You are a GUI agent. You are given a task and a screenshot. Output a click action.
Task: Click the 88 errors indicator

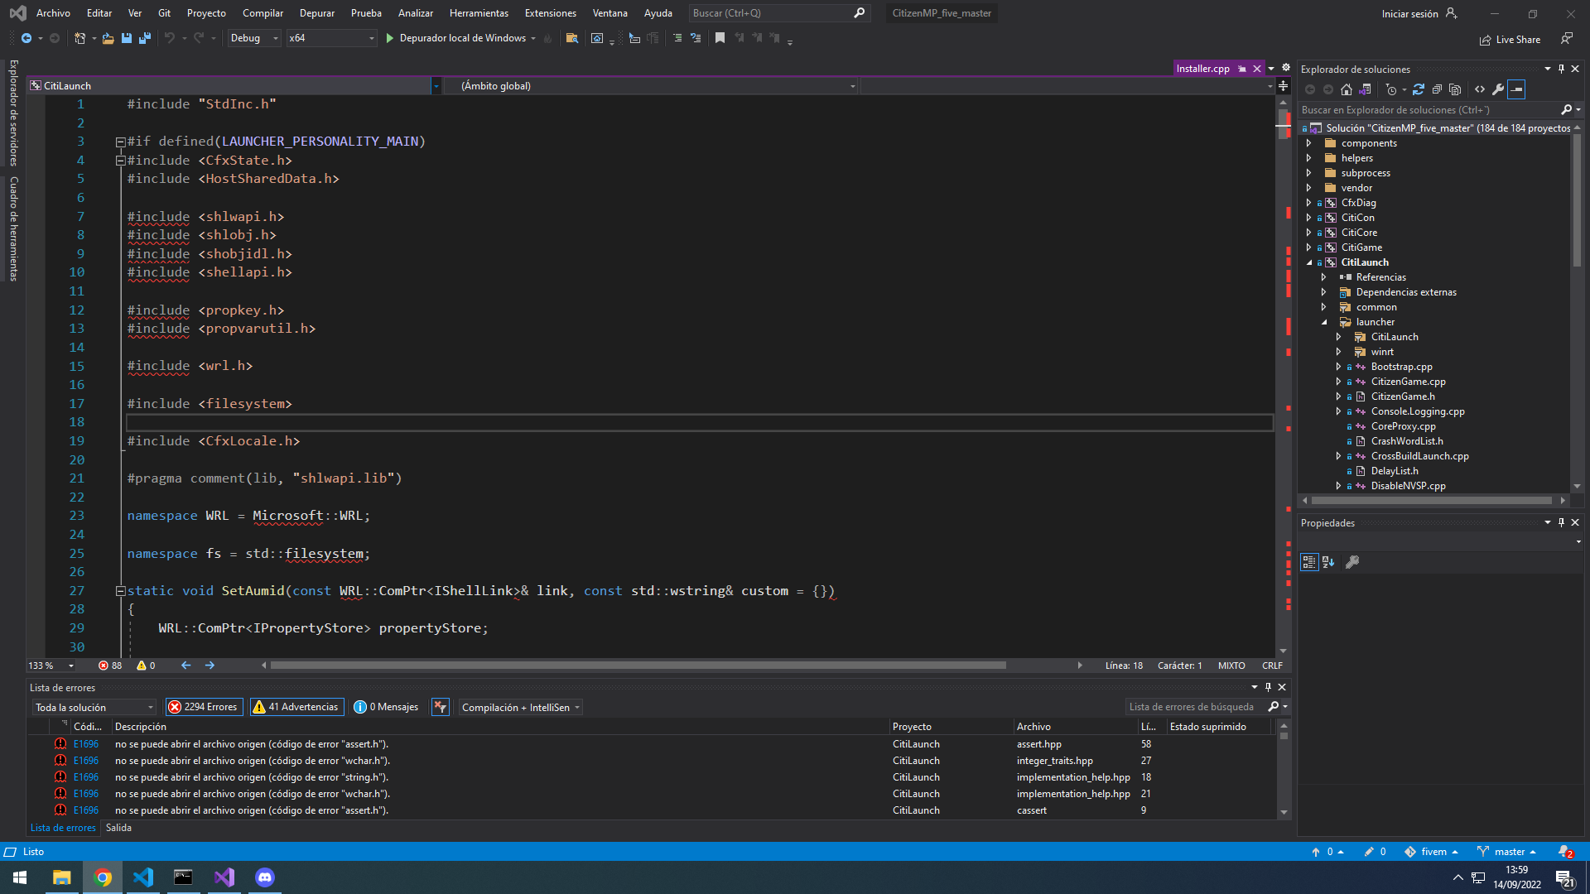(110, 666)
